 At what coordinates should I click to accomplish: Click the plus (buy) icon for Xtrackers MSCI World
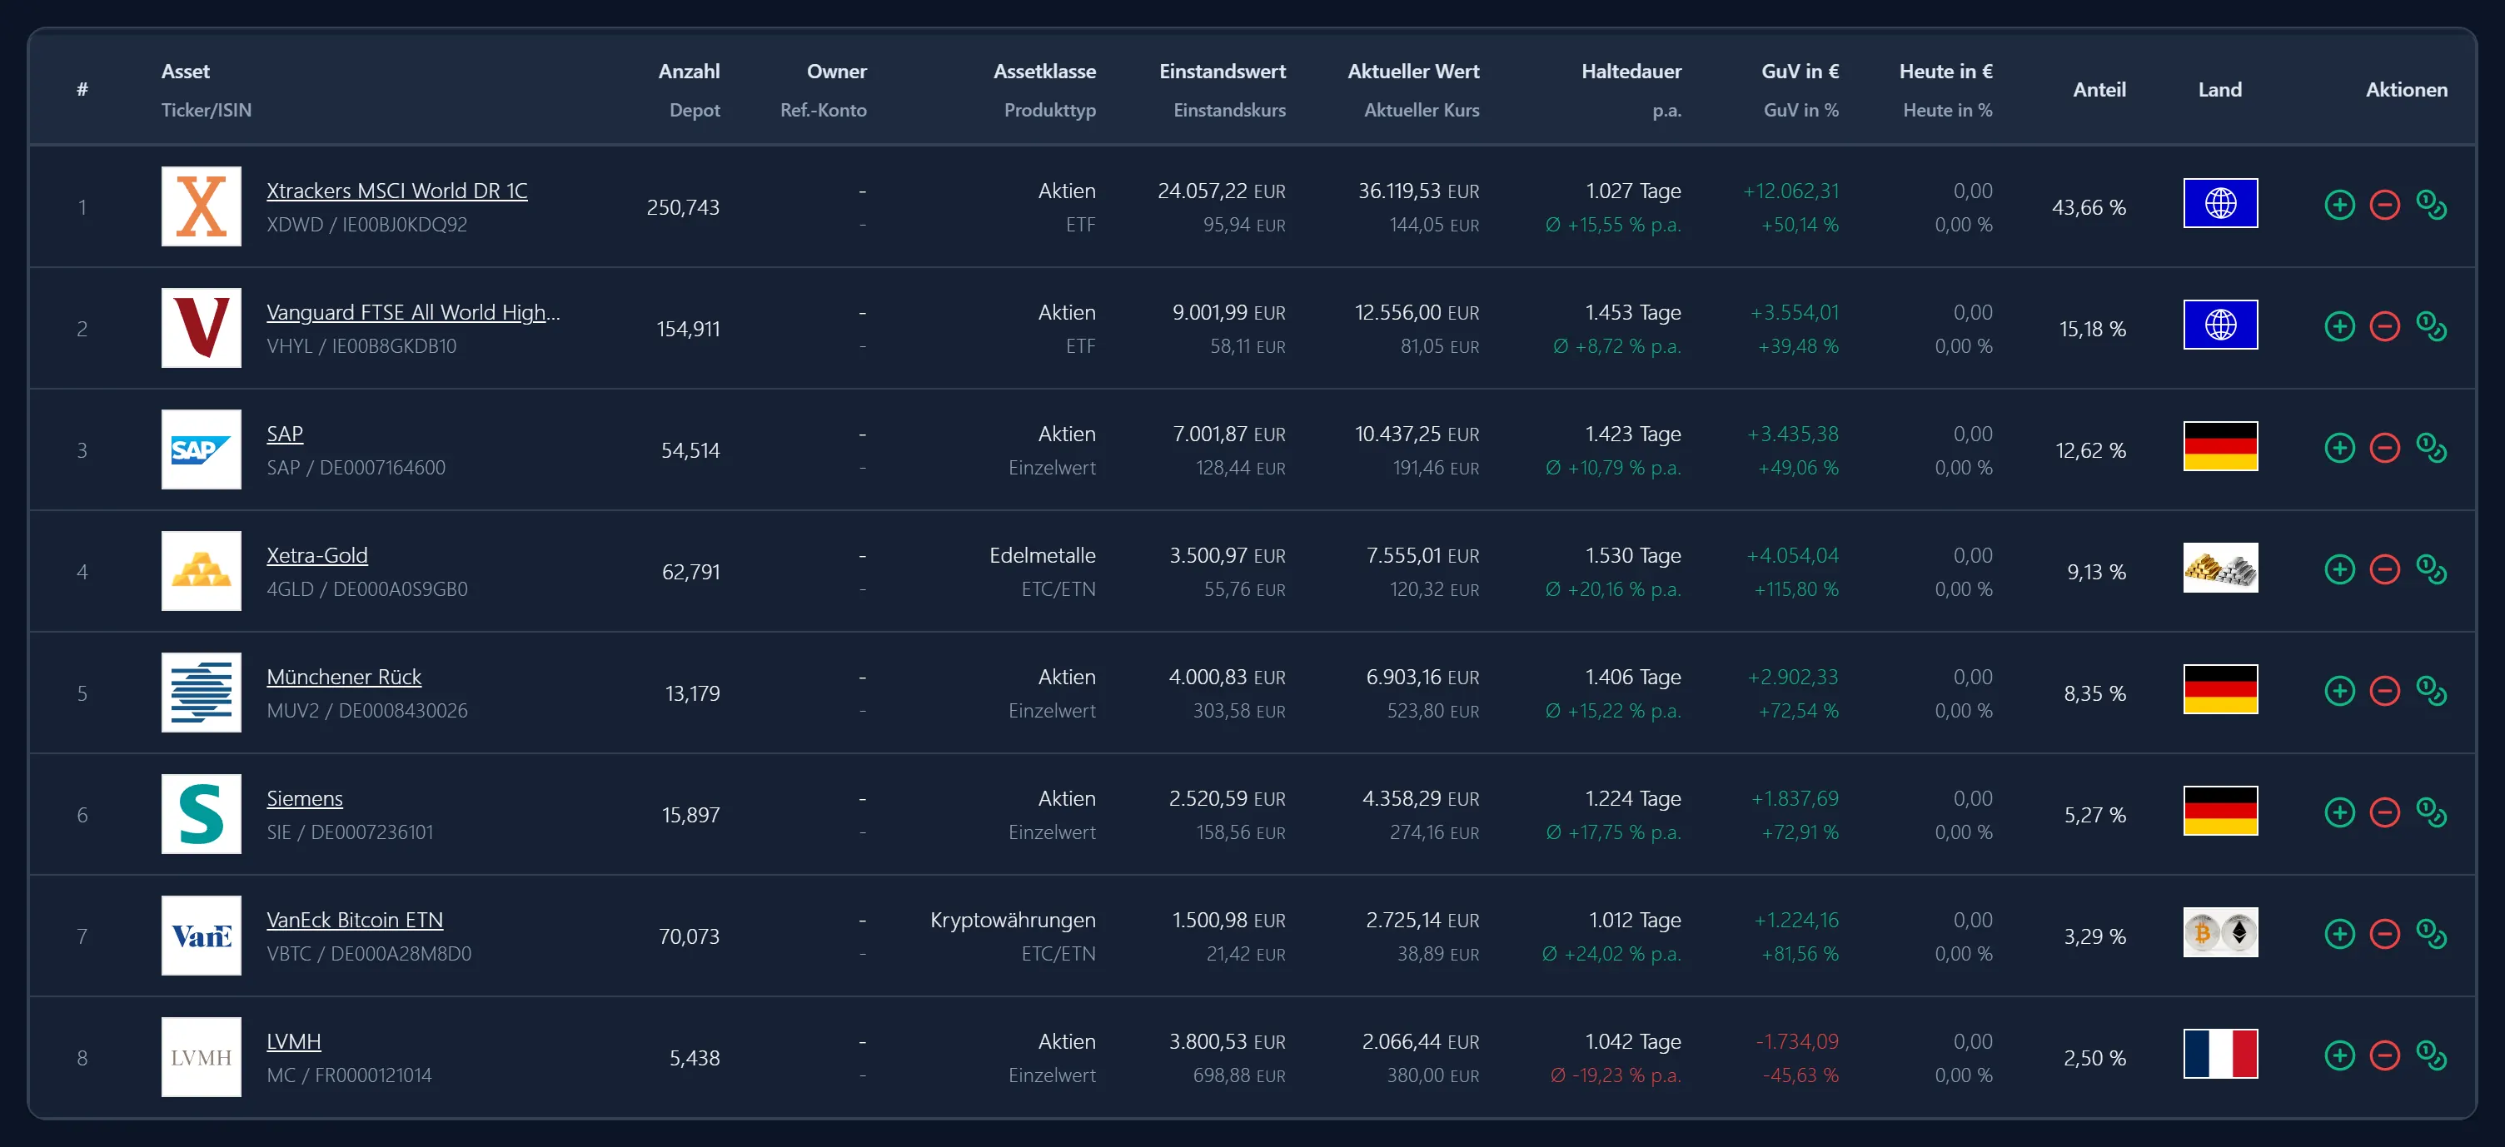tap(2339, 205)
